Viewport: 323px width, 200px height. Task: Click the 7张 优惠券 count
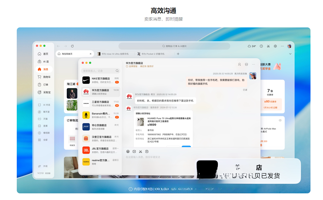click(270, 92)
